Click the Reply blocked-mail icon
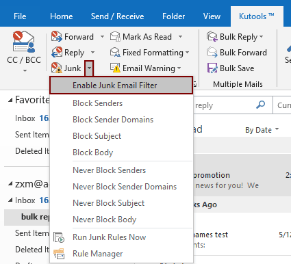The image size is (291, 264). point(57,52)
